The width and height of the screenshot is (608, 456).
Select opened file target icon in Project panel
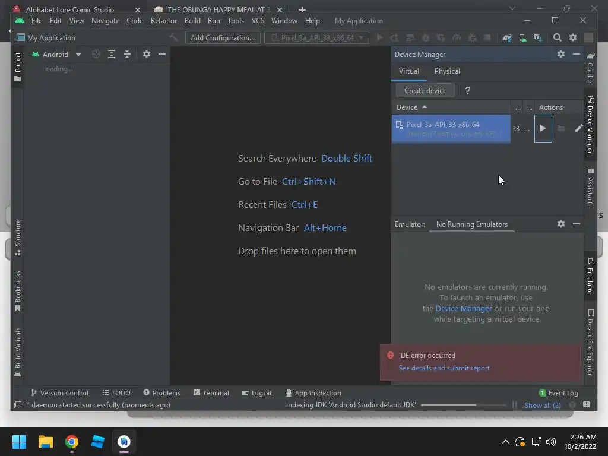point(96,54)
